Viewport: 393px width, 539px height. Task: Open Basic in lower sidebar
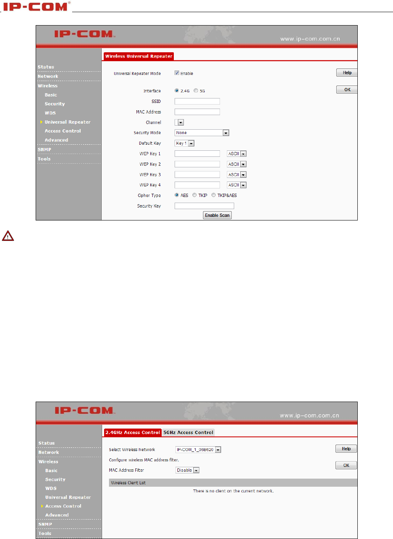[x=51, y=471]
